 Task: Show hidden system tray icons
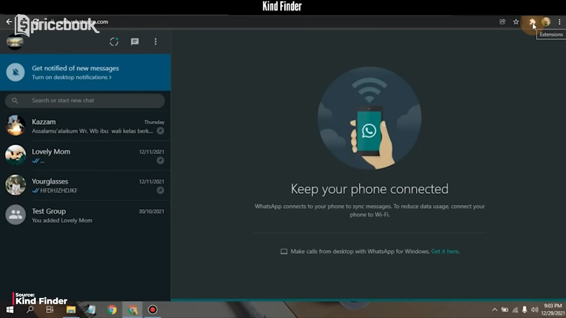coord(495,310)
